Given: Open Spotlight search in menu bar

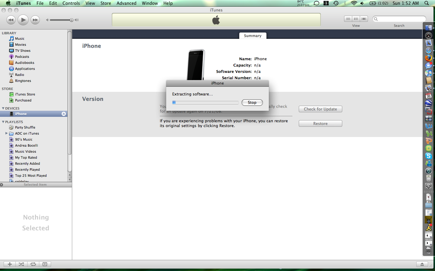Looking at the screenshot, I should point(427,3).
